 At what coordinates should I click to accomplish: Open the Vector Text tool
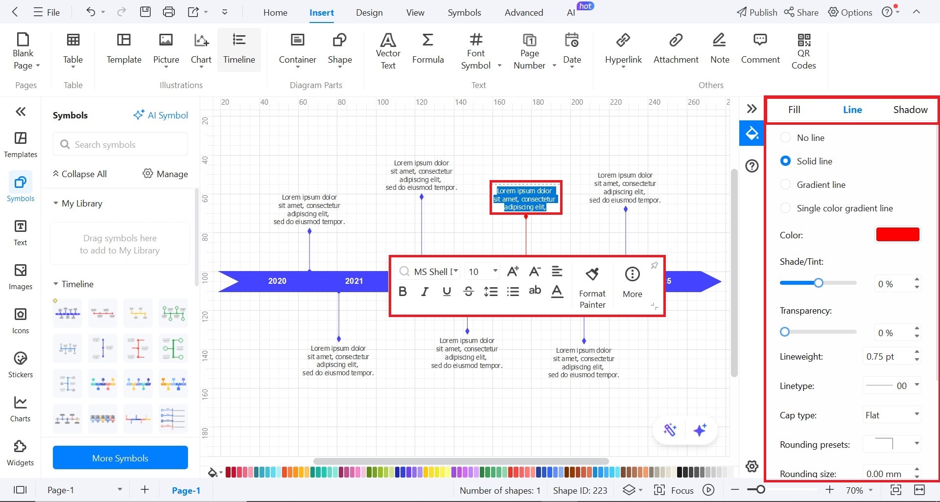point(388,51)
